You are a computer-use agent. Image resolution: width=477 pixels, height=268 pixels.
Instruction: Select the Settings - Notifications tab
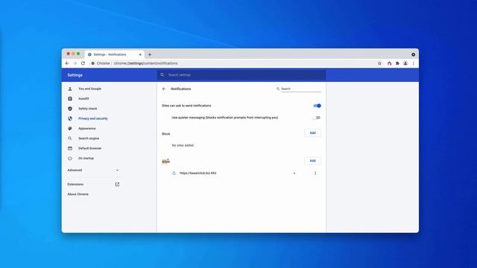pos(114,54)
